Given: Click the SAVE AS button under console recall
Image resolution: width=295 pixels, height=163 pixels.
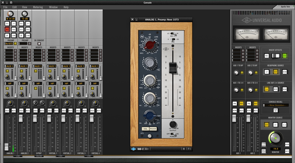Looking at the screenshot, I should tap(275, 110).
